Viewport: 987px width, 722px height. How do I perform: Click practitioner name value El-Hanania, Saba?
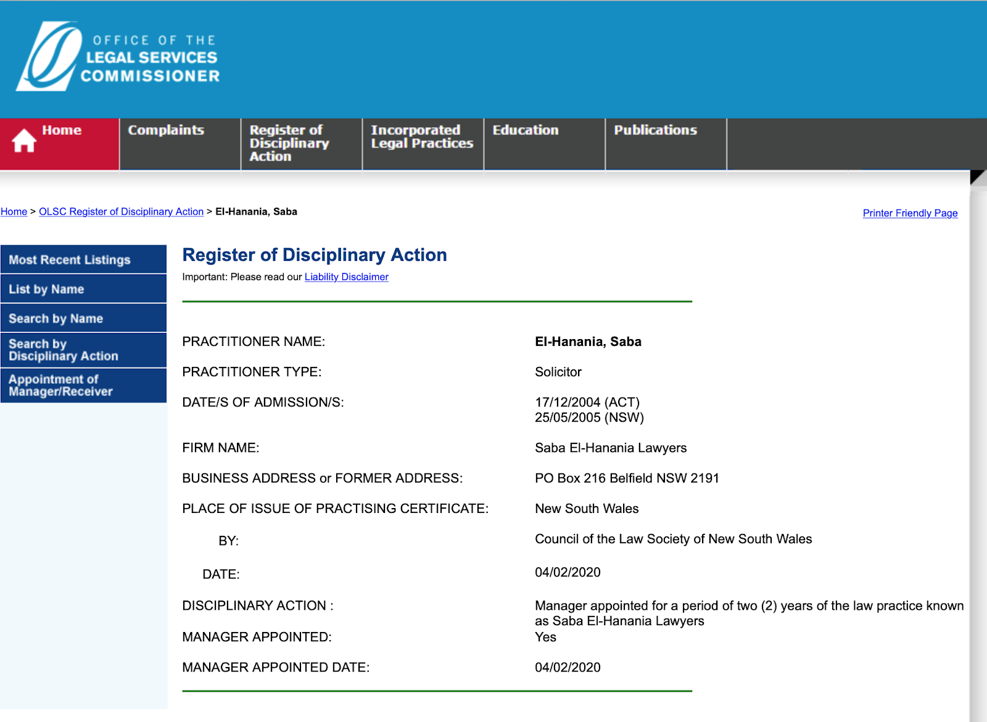tap(588, 342)
